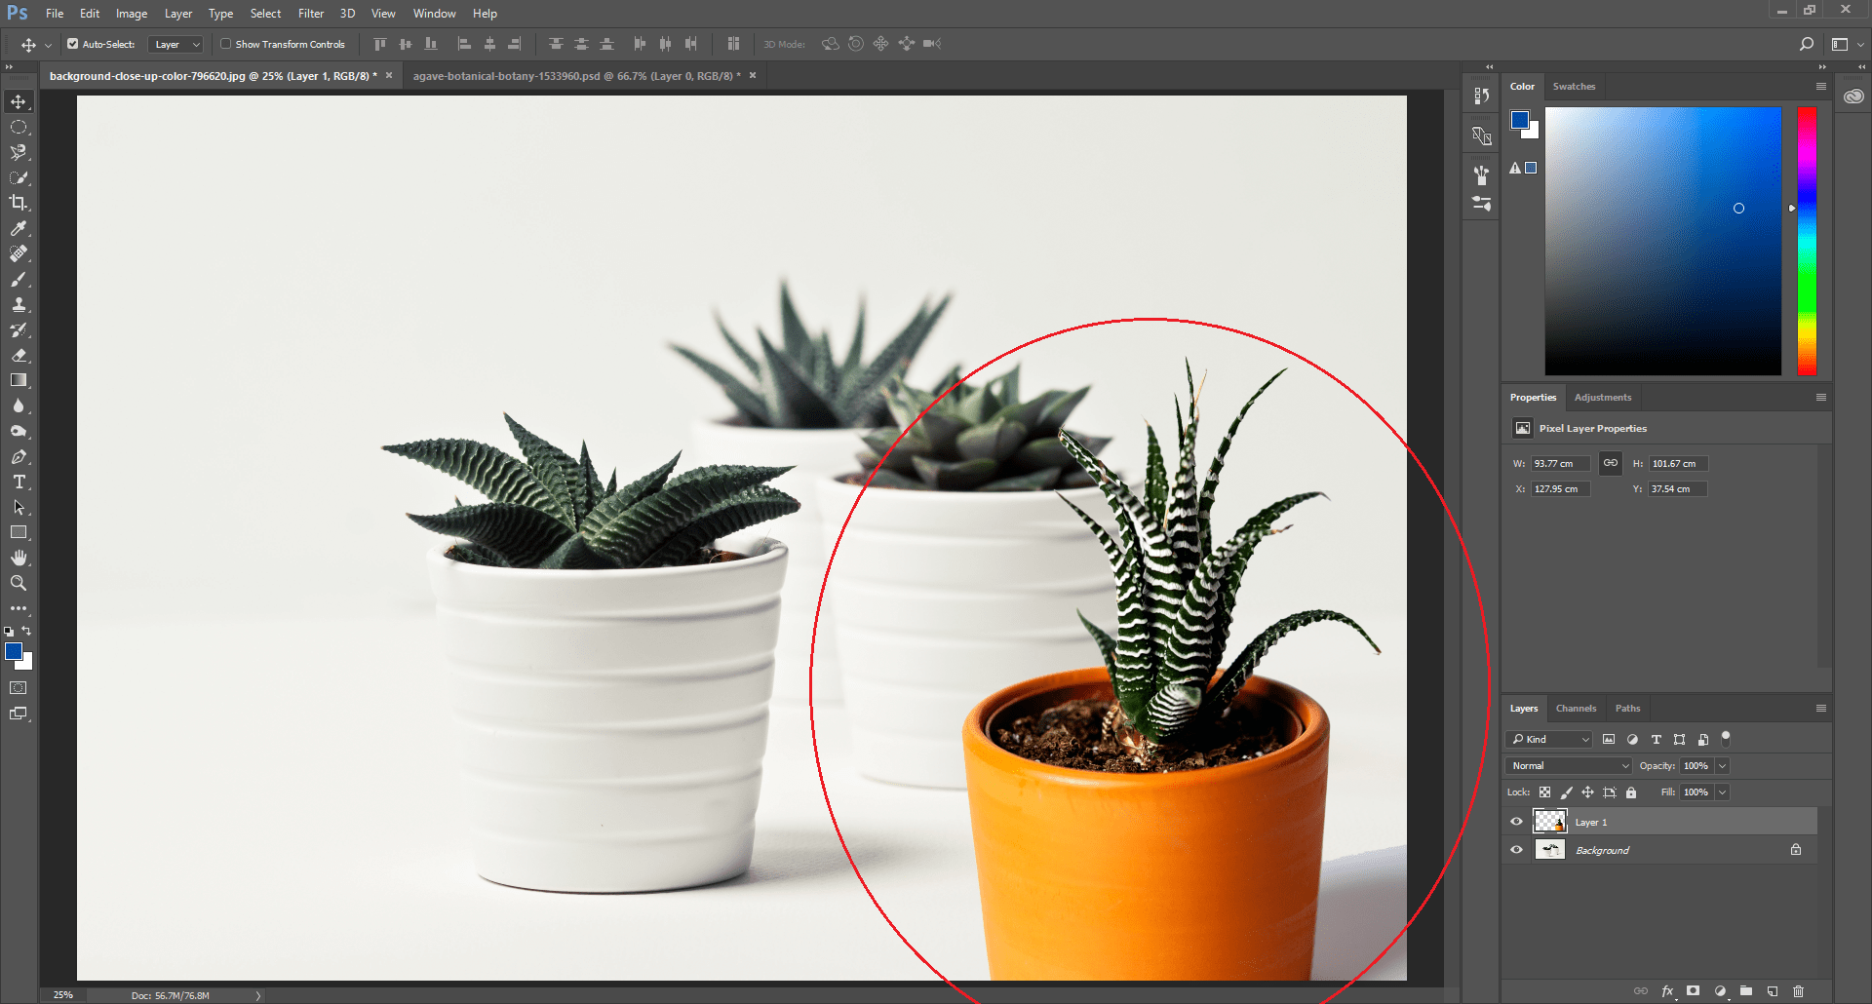Toggle lock position icon
The image size is (1872, 1004).
(1587, 792)
